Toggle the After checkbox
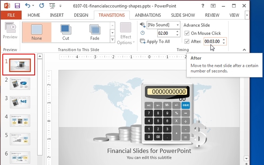The height and width of the screenshot is (165, 264). (x=187, y=41)
